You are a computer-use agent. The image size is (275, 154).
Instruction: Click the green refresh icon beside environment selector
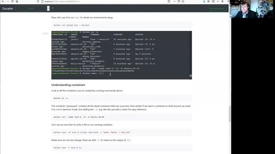pyautogui.click(x=52, y=9)
